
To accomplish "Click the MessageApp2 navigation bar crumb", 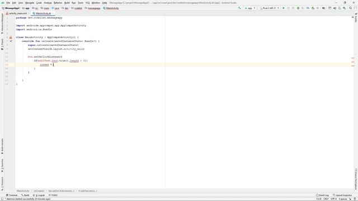I will (11, 8).
